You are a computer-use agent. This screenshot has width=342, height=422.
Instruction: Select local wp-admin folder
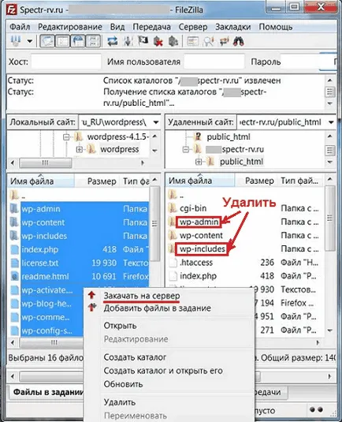(x=41, y=209)
